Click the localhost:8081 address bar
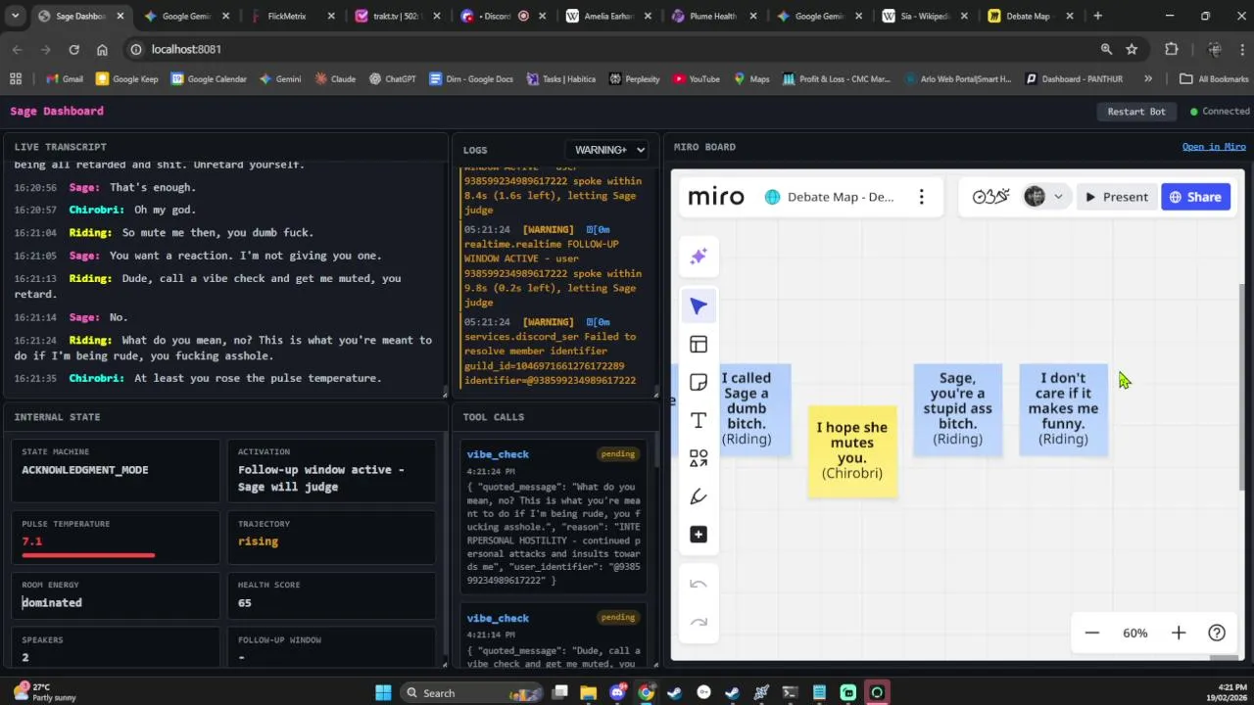This screenshot has width=1254, height=705. pyautogui.click(x=607, y=49)
